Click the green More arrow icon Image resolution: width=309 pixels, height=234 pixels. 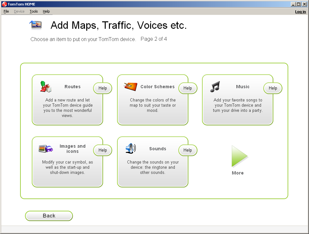pyautogui.click(x=239, y=156)
